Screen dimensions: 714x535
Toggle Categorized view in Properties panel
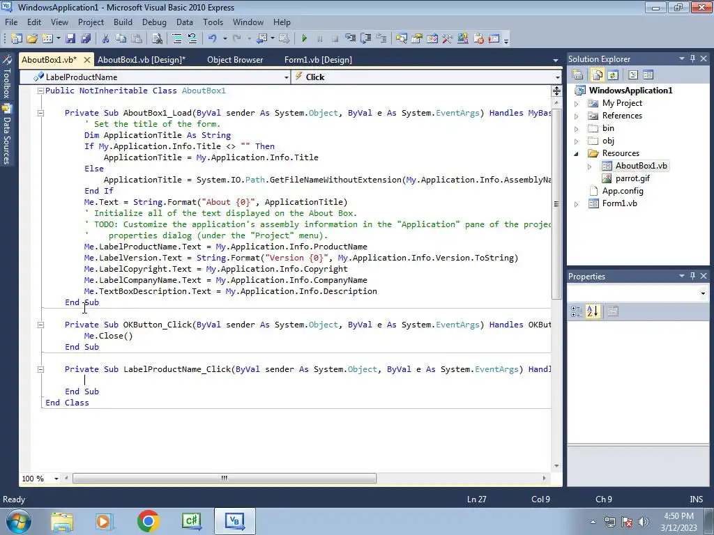point(577,311)
